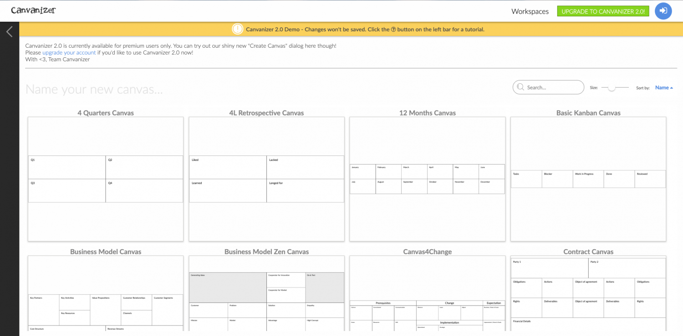Screen dimensions: 683x336
Task: Select the 4 Quarters Canvas template
Action: coord(105,177)
